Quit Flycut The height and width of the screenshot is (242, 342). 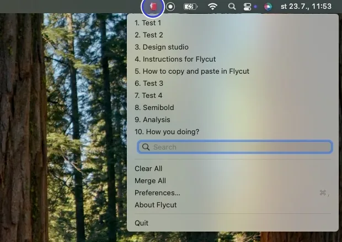[x=233, y=223]
